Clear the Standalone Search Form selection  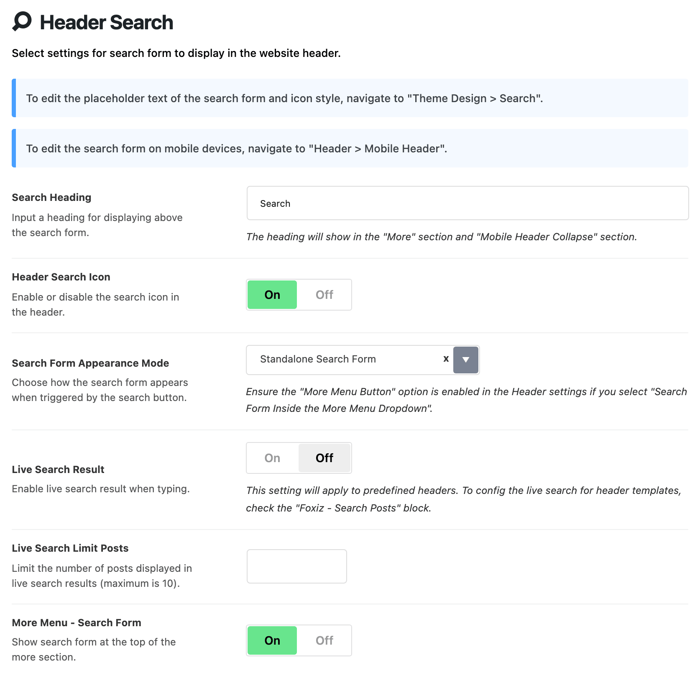(x=446, y=359)
